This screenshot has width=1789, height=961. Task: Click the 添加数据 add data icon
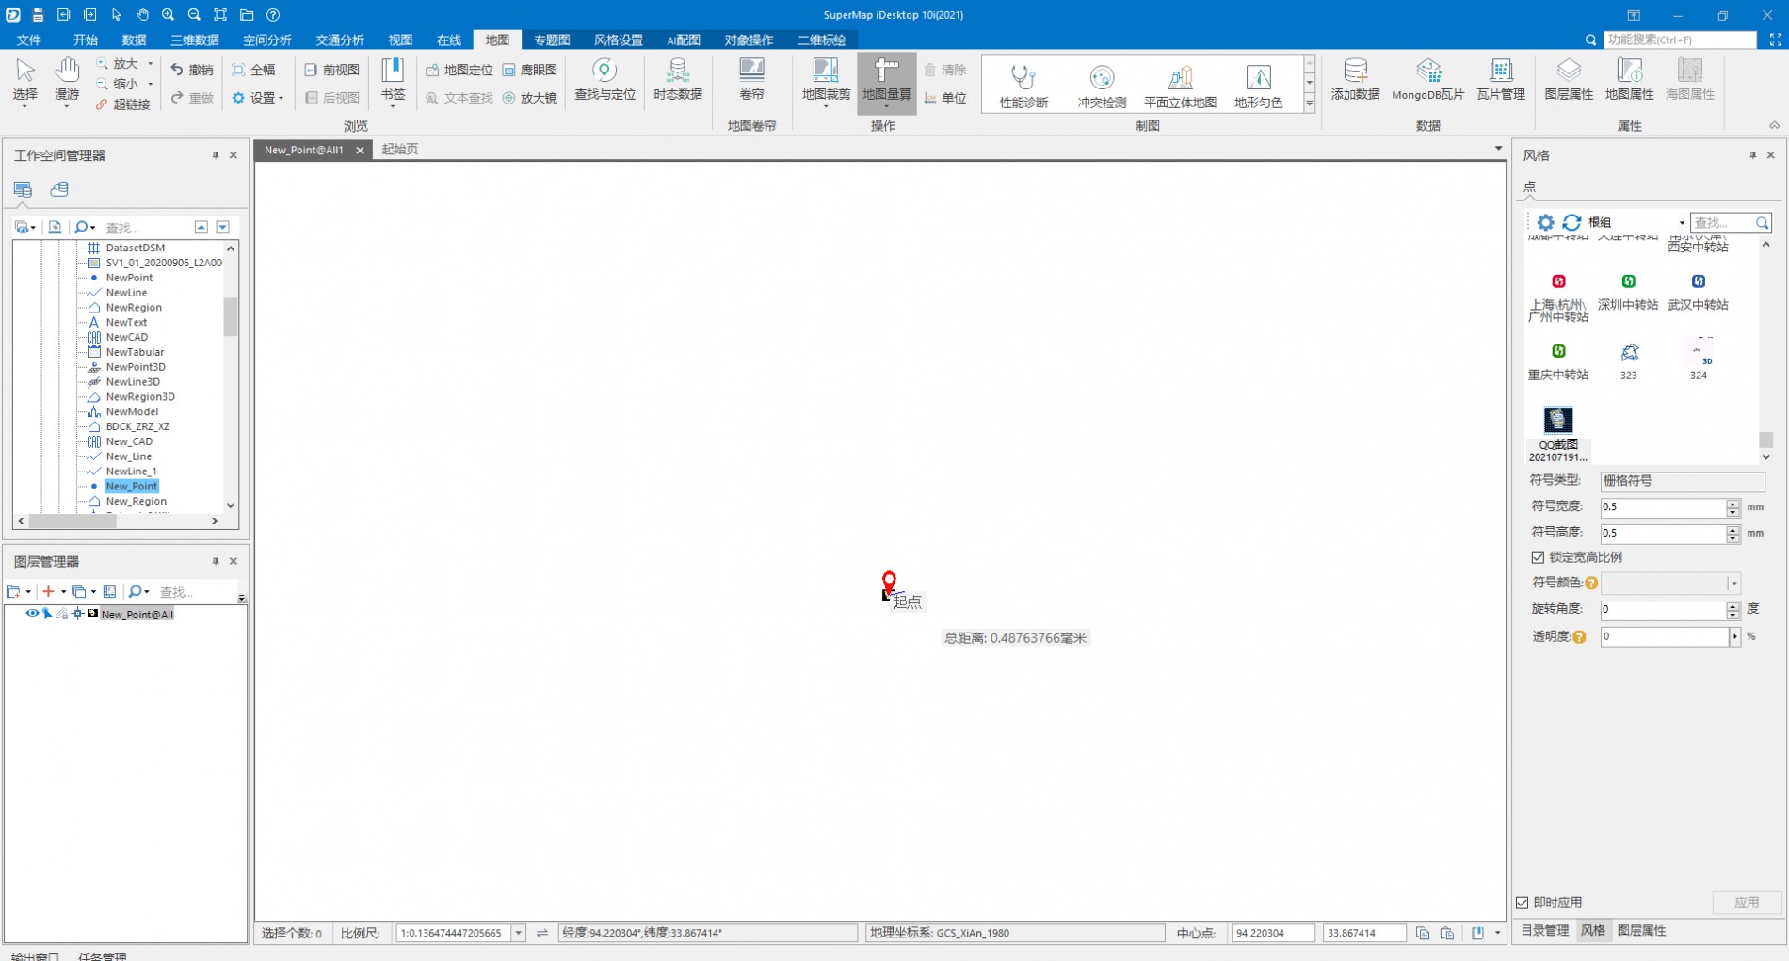point(1355,81)
